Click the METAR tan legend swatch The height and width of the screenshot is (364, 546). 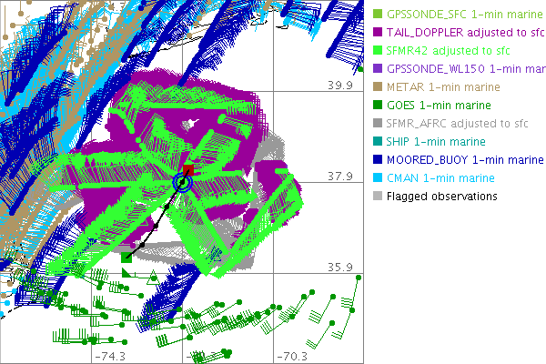click(x=379, y=87)
